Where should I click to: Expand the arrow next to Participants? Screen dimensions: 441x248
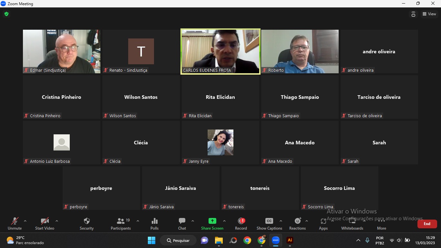pos(138,221)
